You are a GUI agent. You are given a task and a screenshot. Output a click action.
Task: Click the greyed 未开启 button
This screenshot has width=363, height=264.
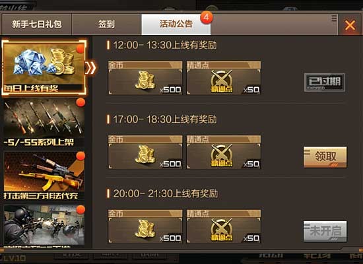(325, 231)
